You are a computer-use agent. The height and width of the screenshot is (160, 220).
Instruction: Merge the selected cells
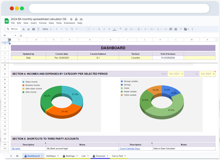tap(131, 29)
